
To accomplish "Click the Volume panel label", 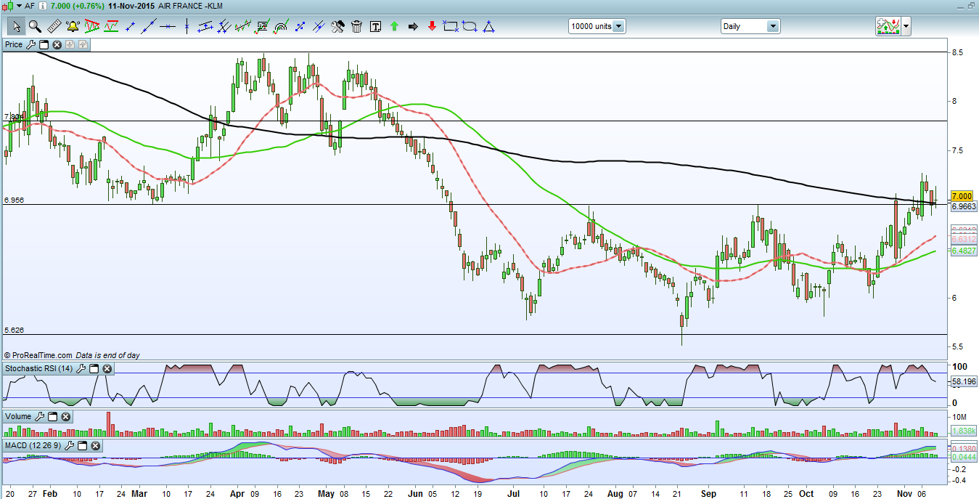I will pos(18,417).
